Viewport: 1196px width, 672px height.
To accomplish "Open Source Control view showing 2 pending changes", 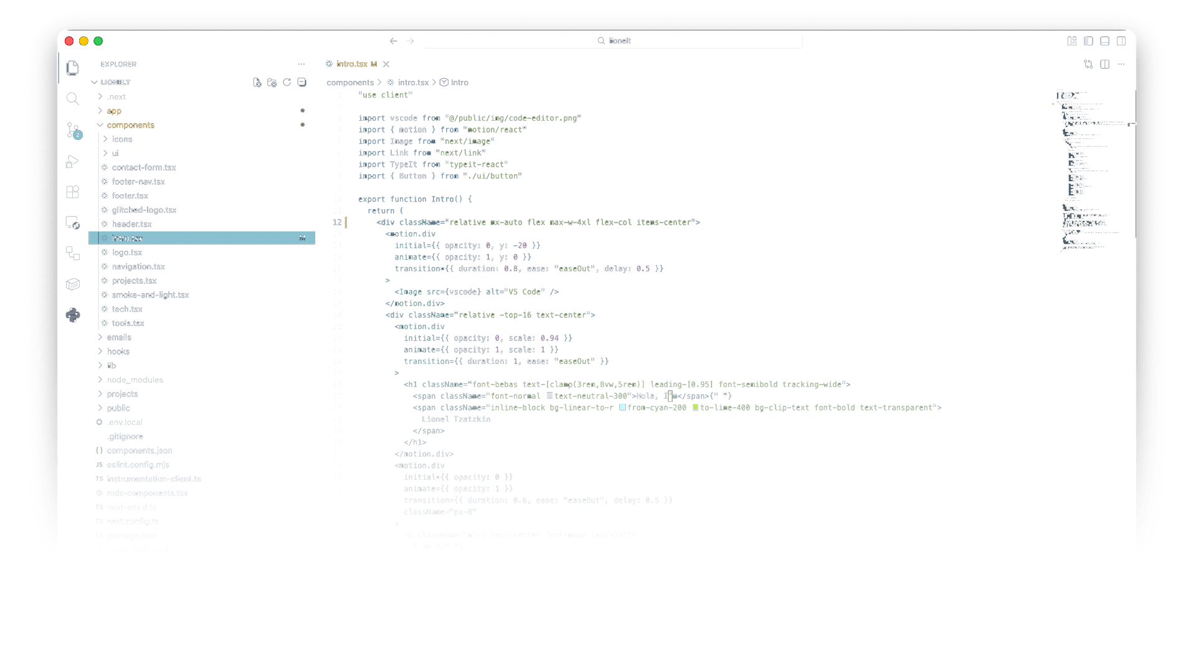I will 73,130.
